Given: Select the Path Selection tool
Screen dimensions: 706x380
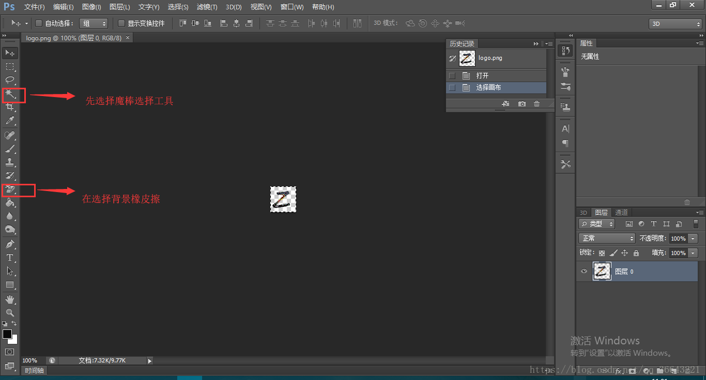Looking at the screenshot, I should [x=10, y=271].
